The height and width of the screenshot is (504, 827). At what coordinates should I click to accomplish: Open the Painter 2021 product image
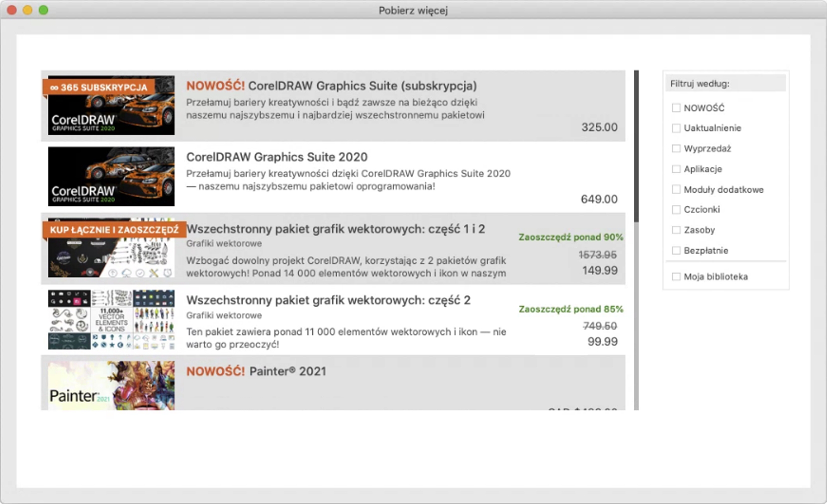[x=111, y=385]
